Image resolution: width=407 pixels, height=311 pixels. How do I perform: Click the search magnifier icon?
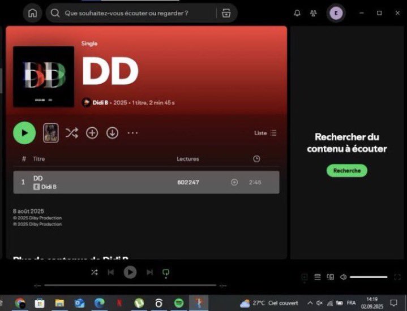click(55, 13)
